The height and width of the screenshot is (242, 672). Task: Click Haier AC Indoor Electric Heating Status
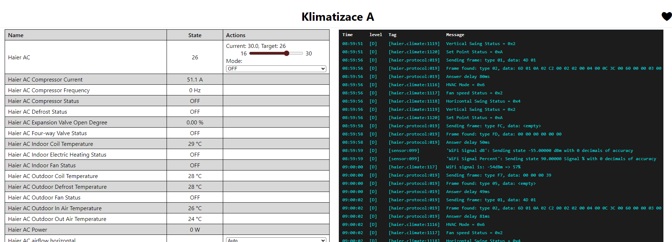pyautogui.click(x=57, y=154)
